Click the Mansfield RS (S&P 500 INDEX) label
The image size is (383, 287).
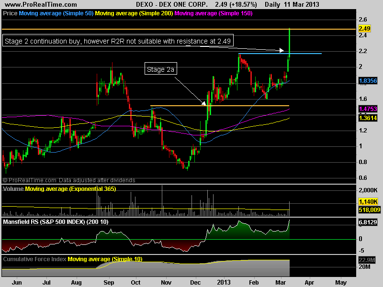tap(56, 221)
